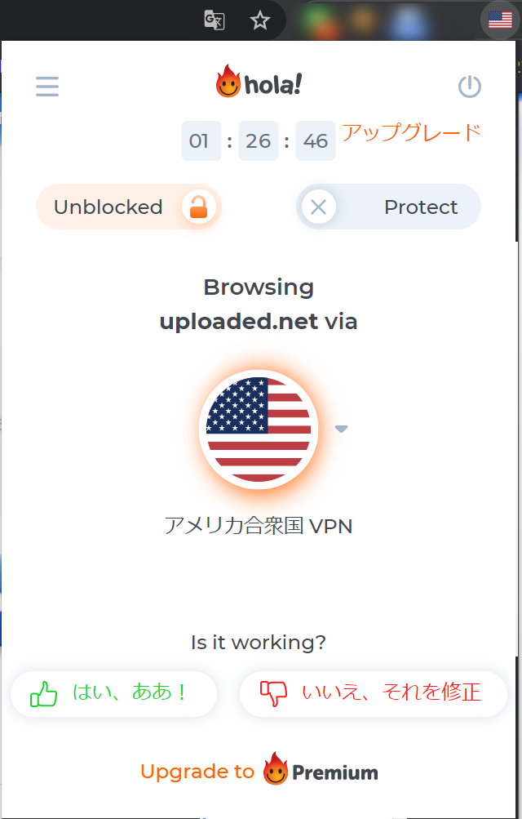Expand country list dropdown arrow
522x819 pixels.
pos(341,429)
